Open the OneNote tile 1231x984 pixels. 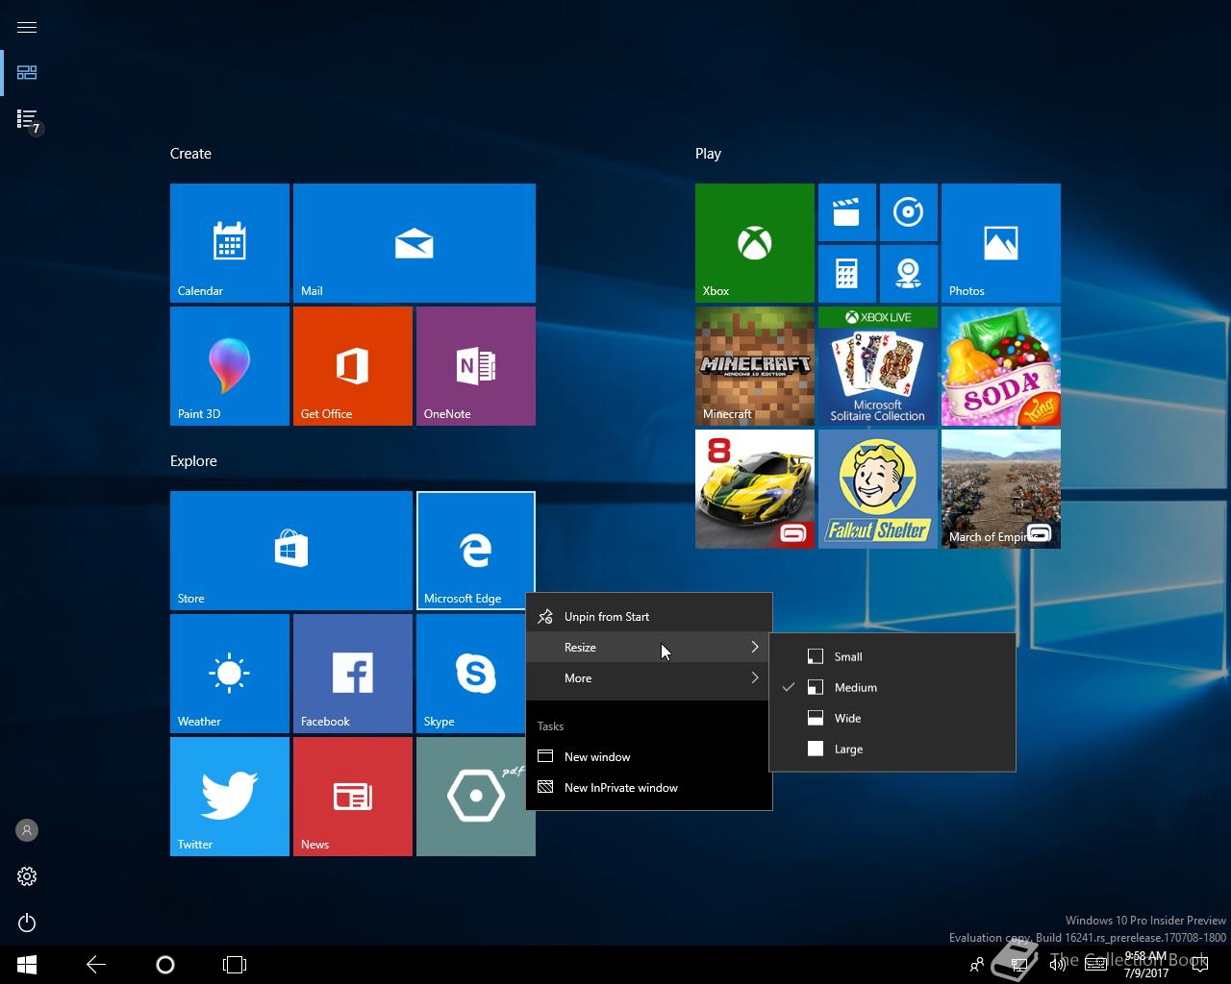476,366
